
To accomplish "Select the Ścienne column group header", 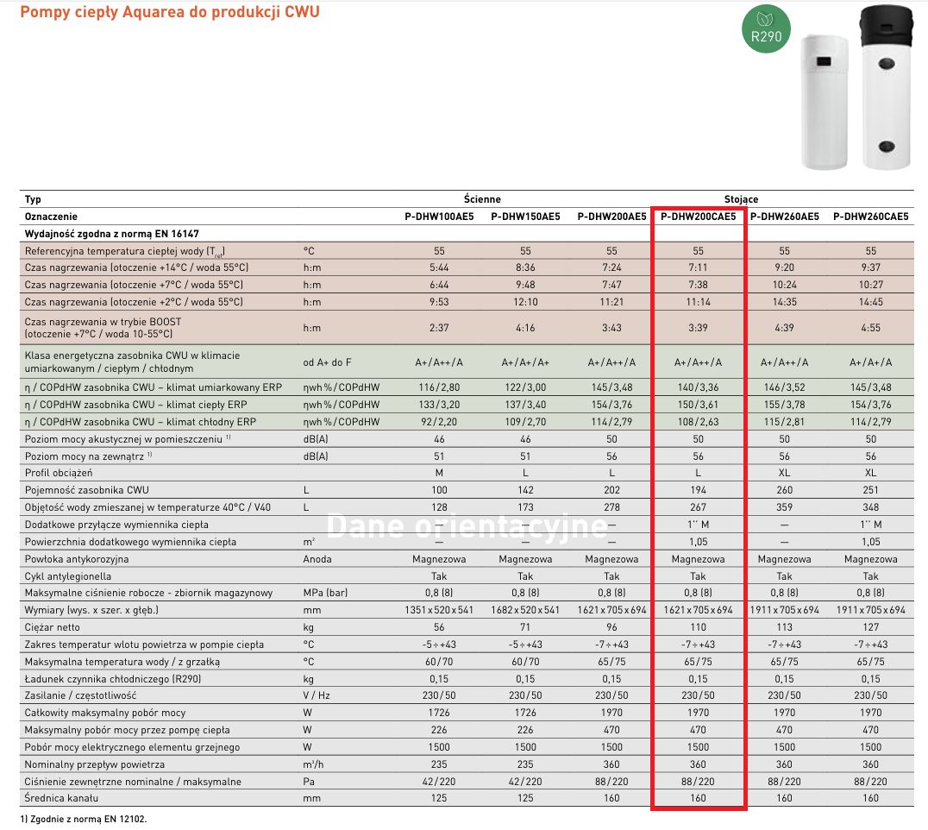I will click(482, 199).
